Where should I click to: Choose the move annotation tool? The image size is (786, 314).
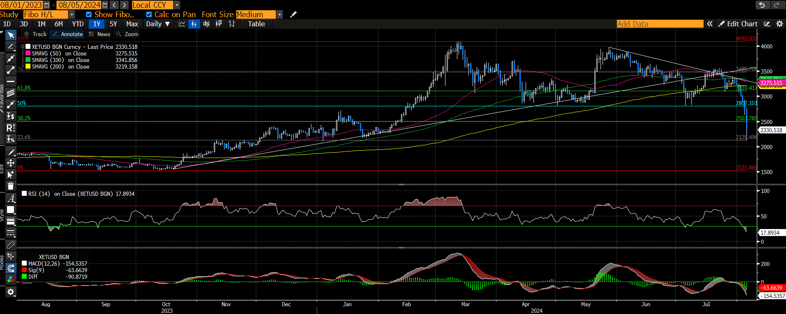(11, 163)
